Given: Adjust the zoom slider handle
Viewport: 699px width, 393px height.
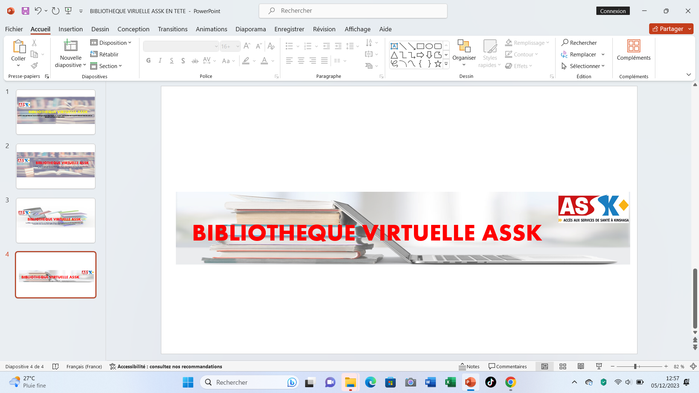Looking at the screenshot, I should tap(635, 366).
